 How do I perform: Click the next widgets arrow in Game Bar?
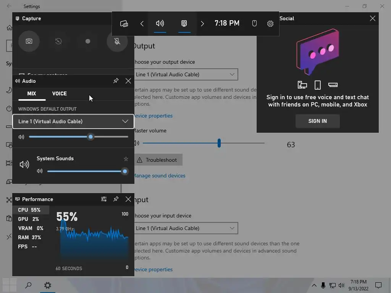tap(202, 24)
